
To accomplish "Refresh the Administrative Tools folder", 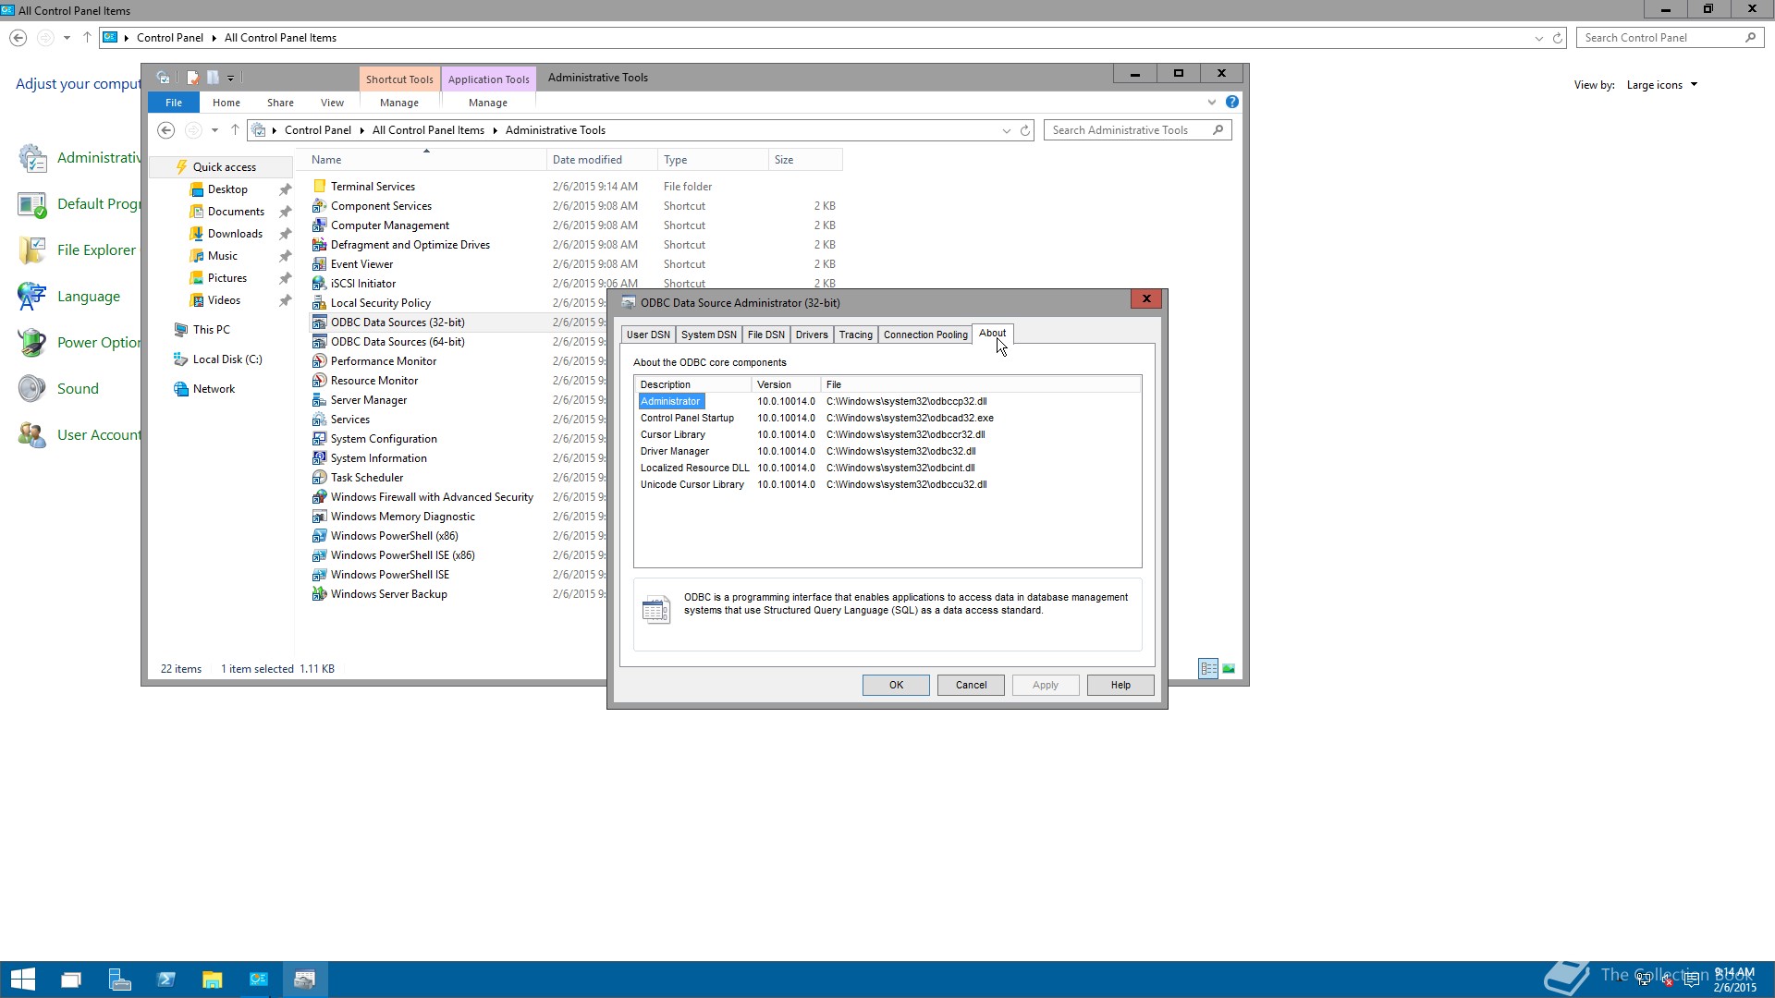I will click(1025, 130).
